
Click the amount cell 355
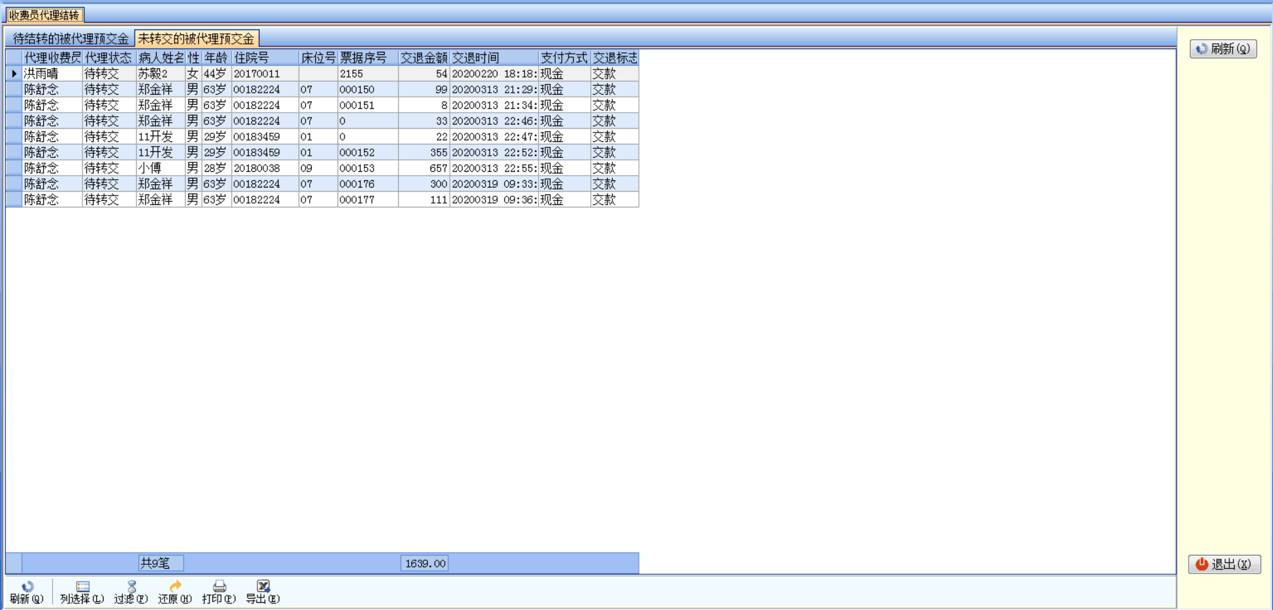pyautogui.click(x=425, y=152)
